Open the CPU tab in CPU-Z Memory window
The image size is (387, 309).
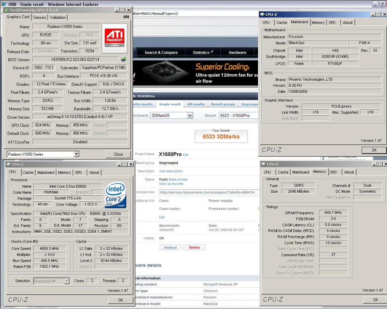click(x=267, y=172)
